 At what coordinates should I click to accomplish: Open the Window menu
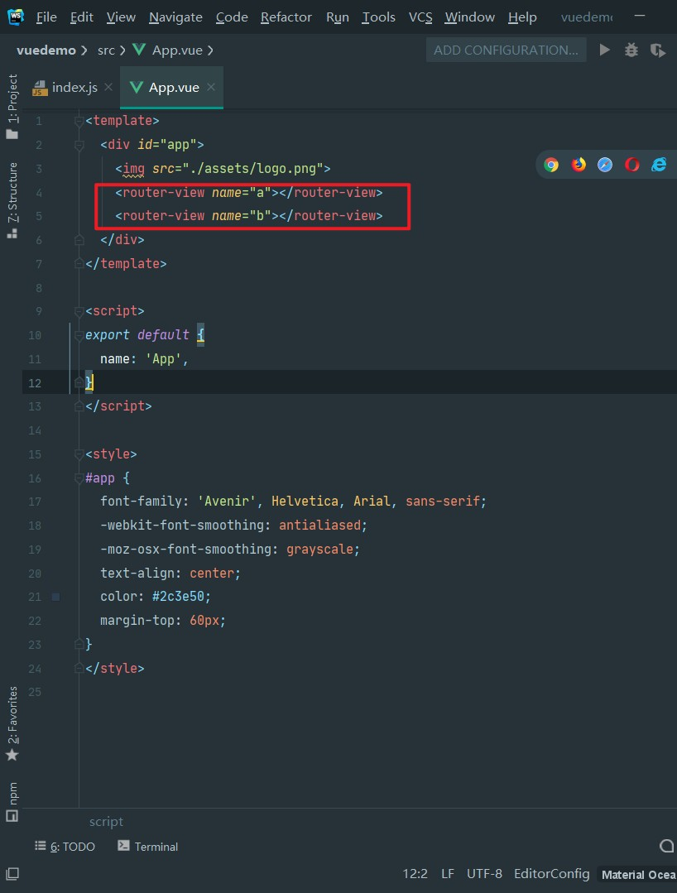[x=470, y=17]
